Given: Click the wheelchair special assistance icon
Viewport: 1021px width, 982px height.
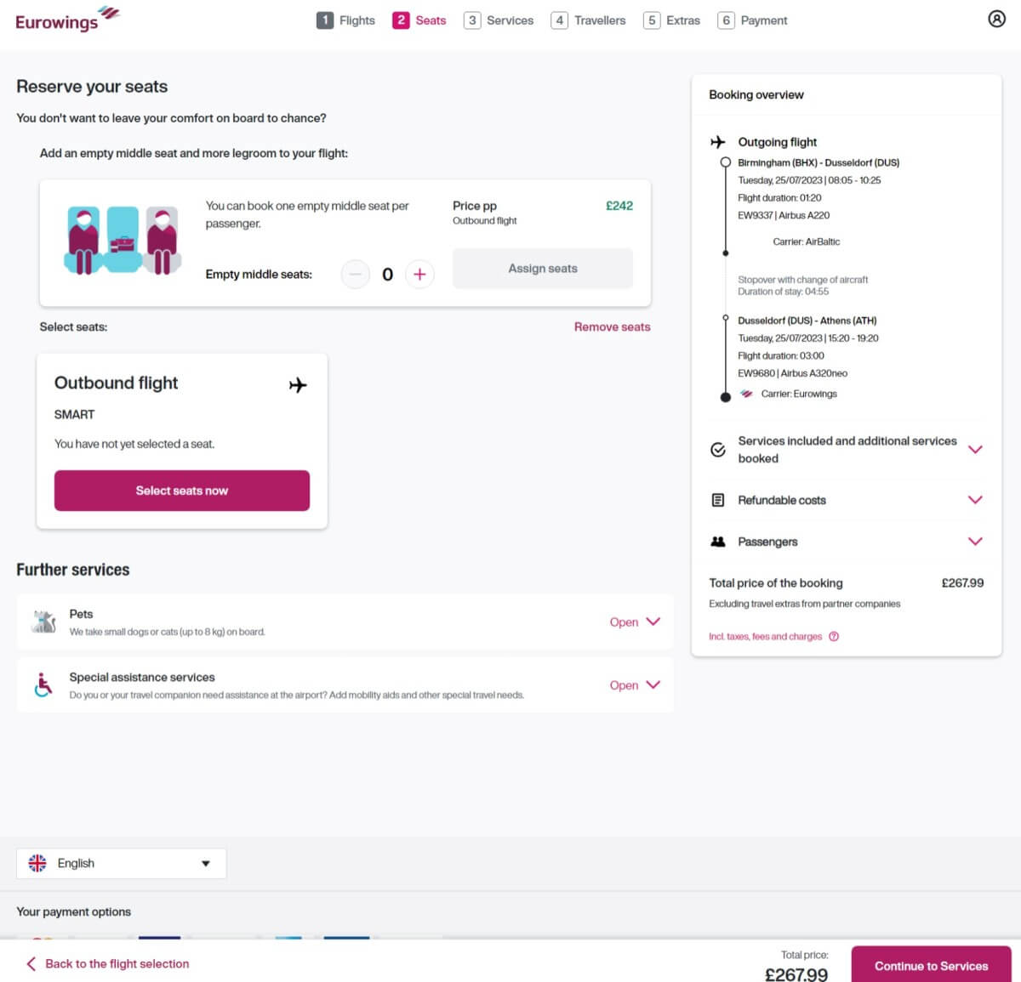Looking at the screenshot, I should 43,684.
